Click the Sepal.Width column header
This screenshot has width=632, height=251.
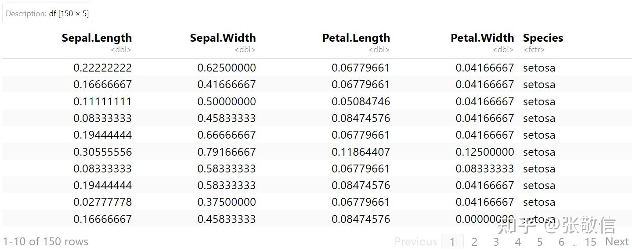[x=223, y=38]
